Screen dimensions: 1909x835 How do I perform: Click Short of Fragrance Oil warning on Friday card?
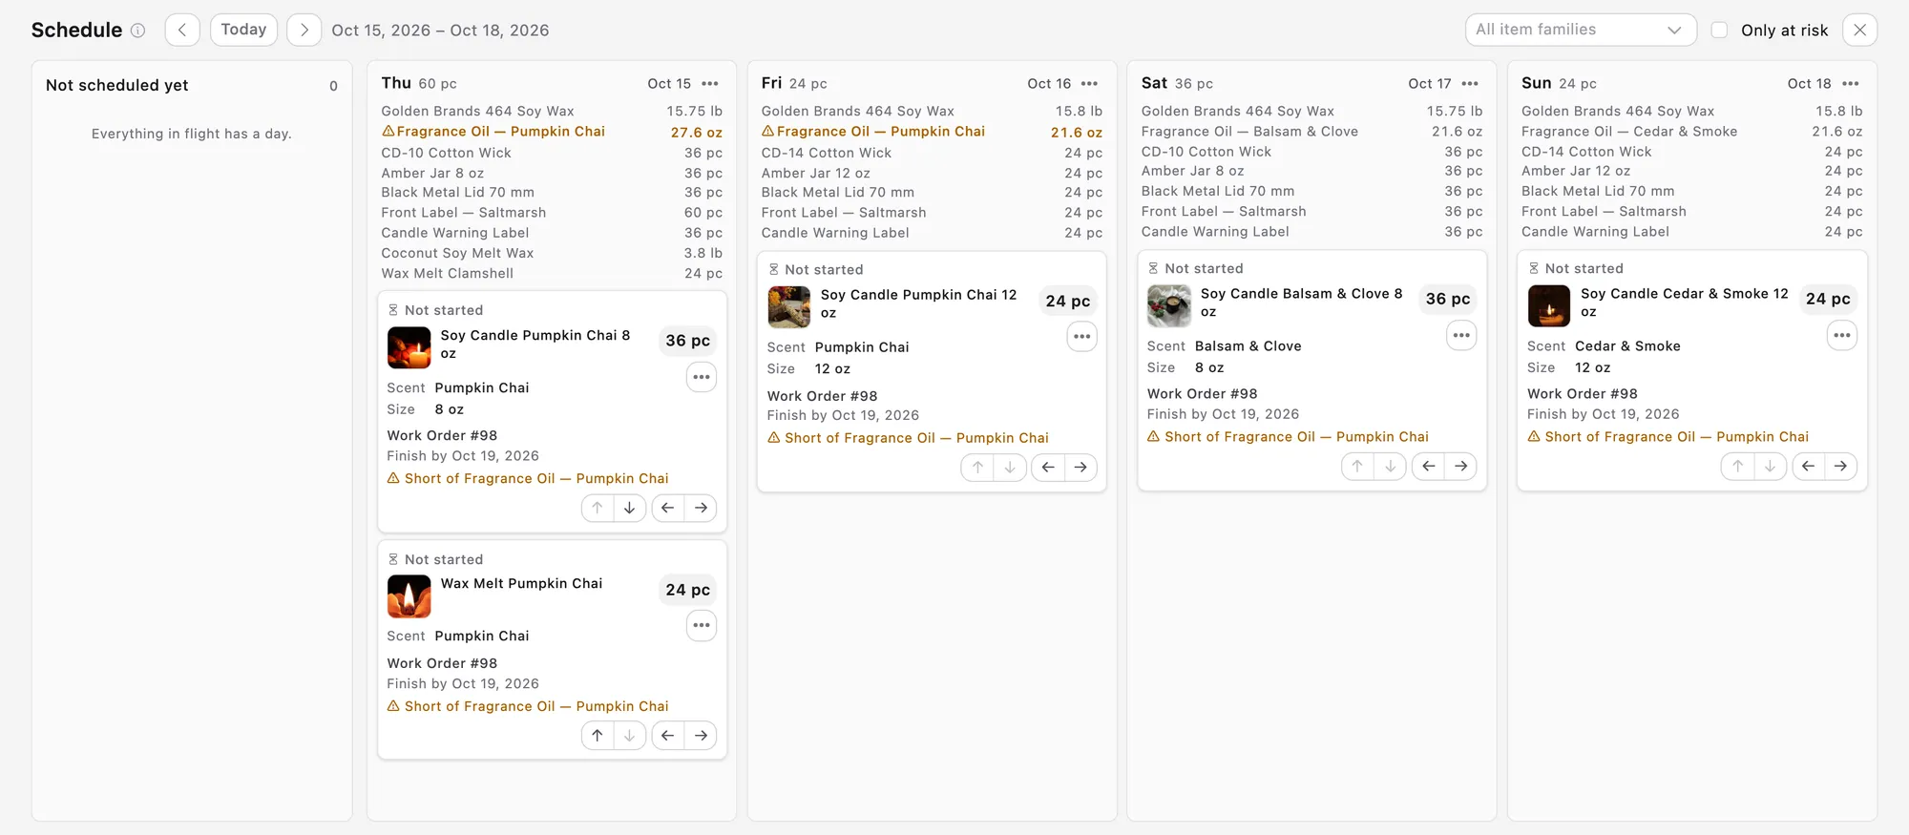coord(908,438)
